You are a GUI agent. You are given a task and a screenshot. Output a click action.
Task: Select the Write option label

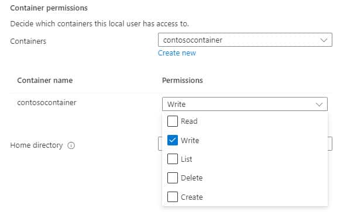(x=190, y=140)
